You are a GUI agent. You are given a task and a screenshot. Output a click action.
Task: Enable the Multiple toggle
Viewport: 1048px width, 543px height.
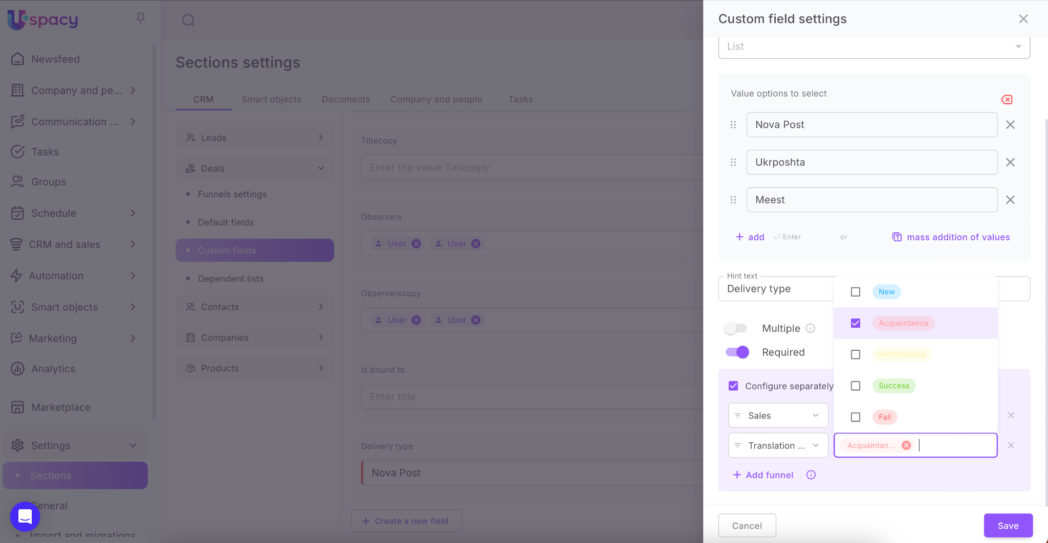point(736,328)
